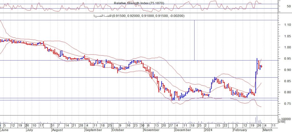The width and height of the screenshot is (292, 132).
Task: Click the 2024 year marker on timeline
Action: coord(209,129)
